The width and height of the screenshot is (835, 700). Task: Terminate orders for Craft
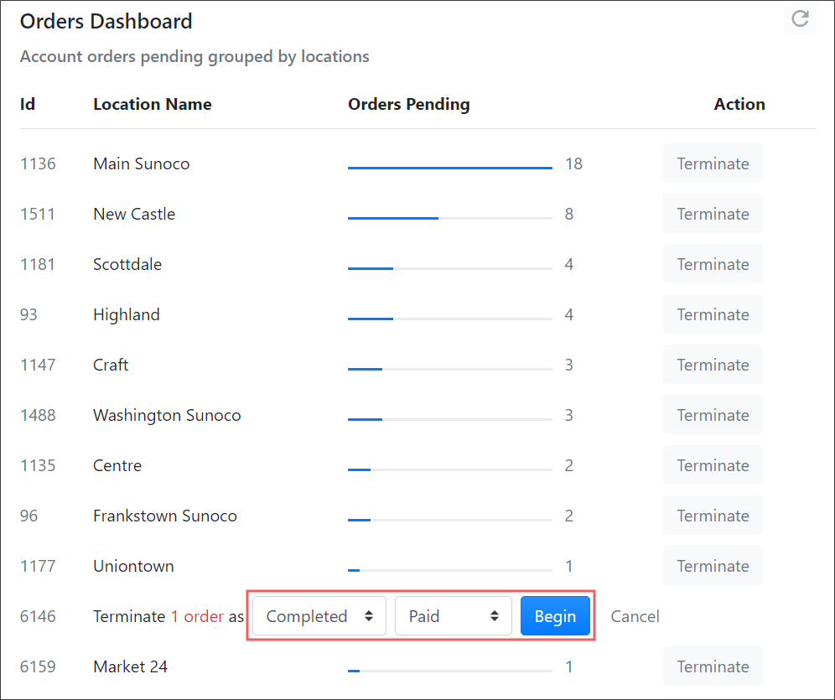[713, 365]
